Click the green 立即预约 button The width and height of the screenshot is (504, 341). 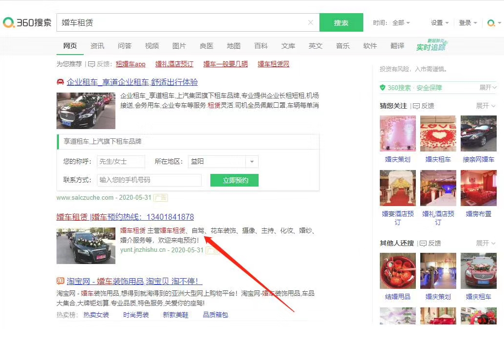pos(234,180)
